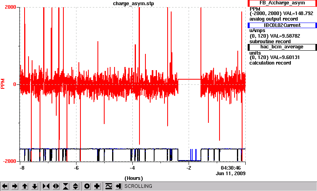This screenshot has width=317, height=191.
Task: Click the -2 tick label on time axis
Action: (x=189, y=168)
